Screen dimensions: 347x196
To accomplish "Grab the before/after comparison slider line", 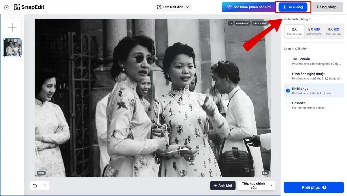I will [x=153, y=98].
